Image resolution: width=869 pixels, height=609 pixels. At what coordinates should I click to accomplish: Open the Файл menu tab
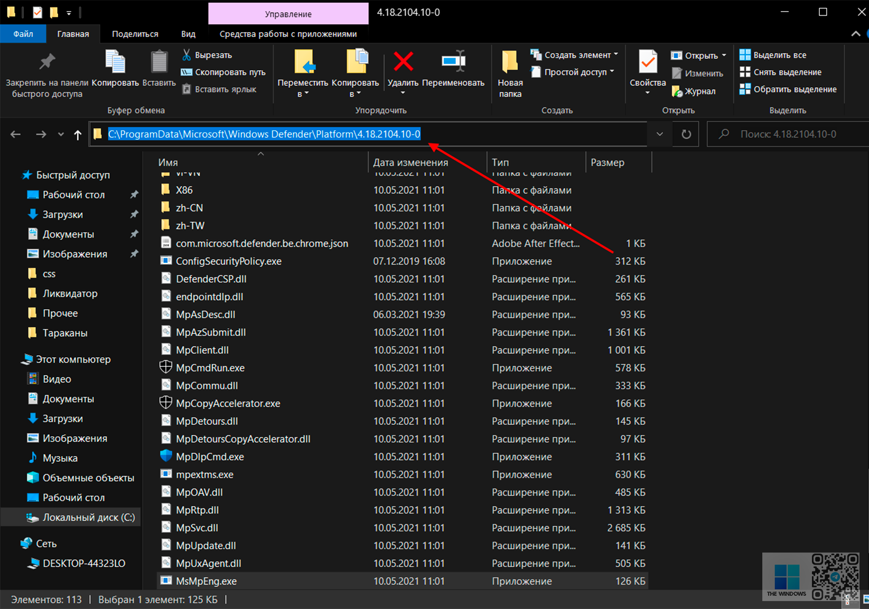[23, 34]
